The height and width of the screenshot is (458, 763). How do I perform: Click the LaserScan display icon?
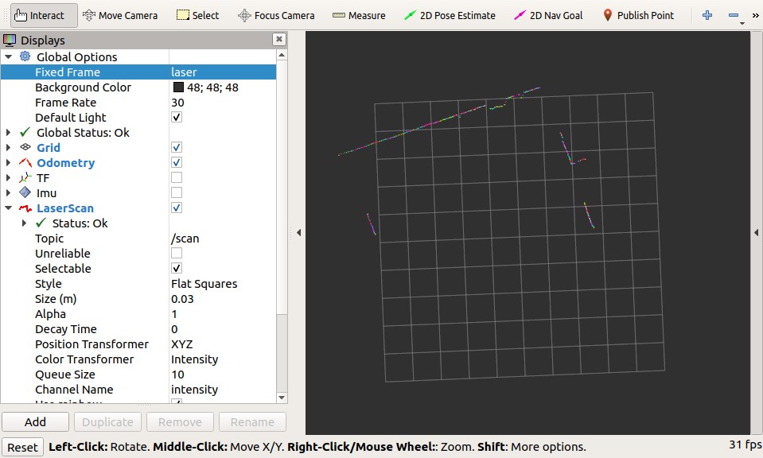click(25, 208)
